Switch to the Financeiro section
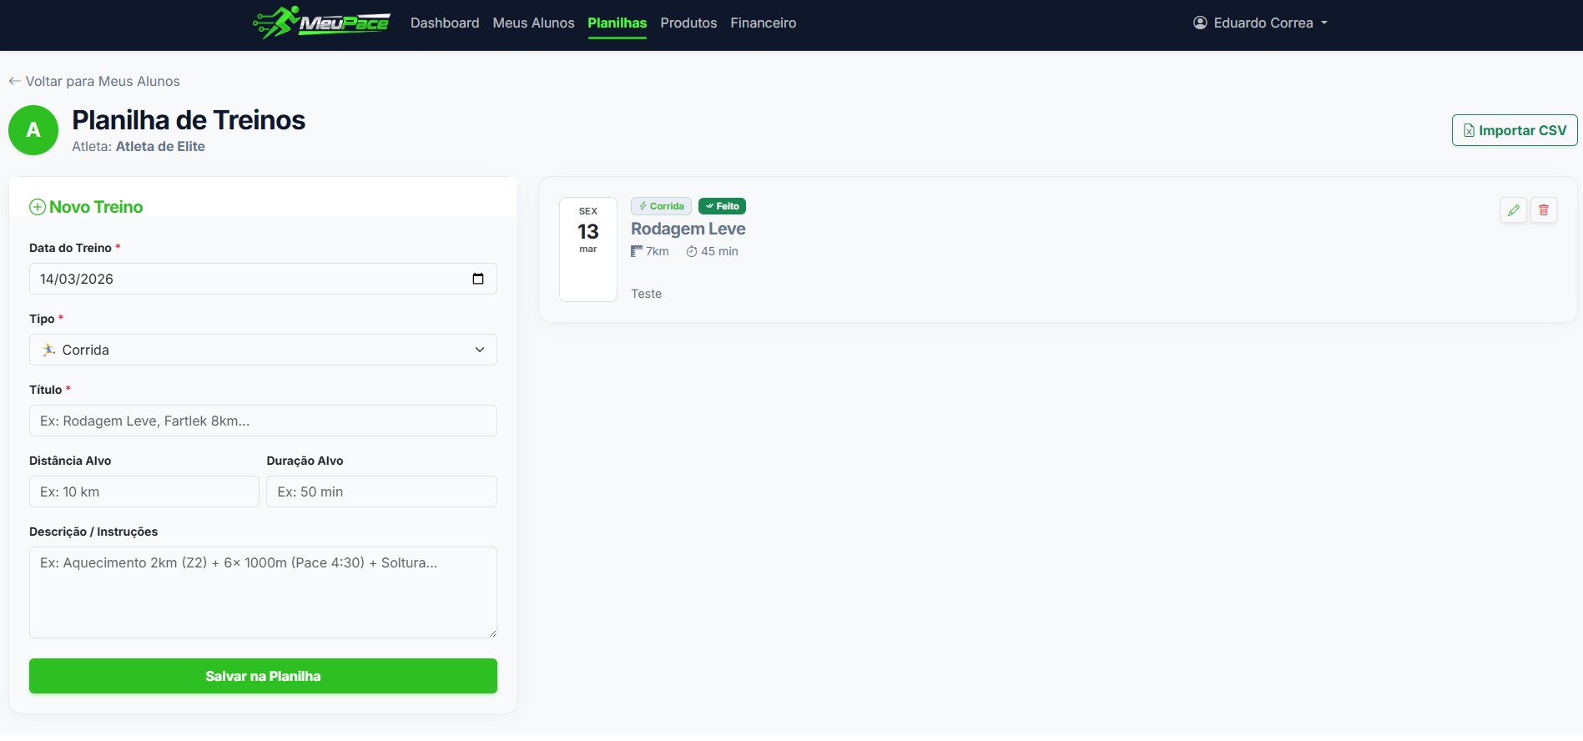This screenshot has width=1583, height=741. 763,23
